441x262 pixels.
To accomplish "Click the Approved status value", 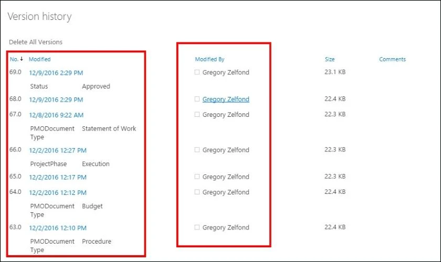I will point(96,86).
